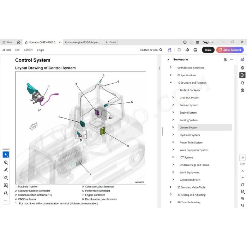Open the apps grid icon
This screenshot has height=247, width=247.
(197, 42)
